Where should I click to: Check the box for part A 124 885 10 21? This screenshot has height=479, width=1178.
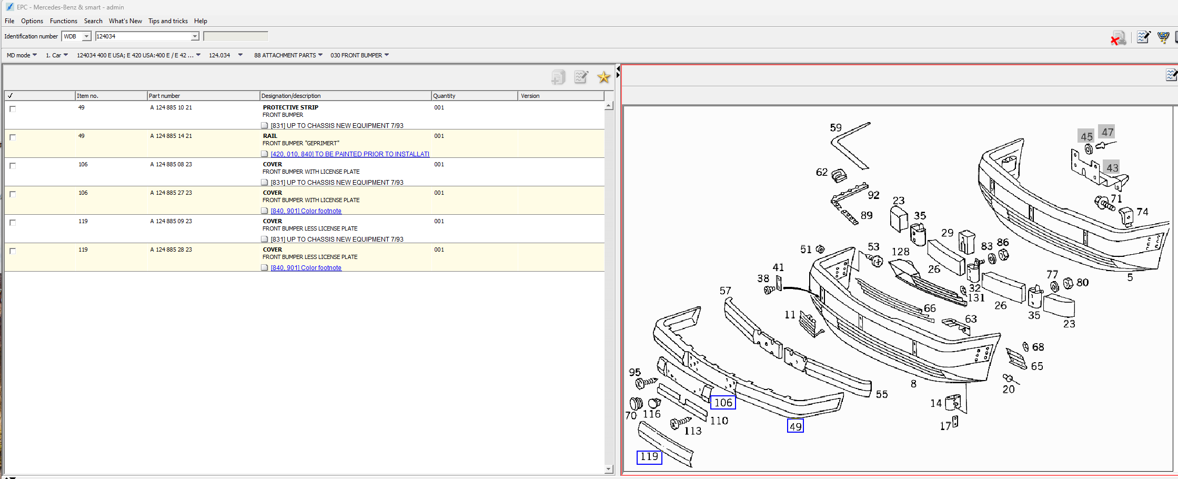pos(13,109)
